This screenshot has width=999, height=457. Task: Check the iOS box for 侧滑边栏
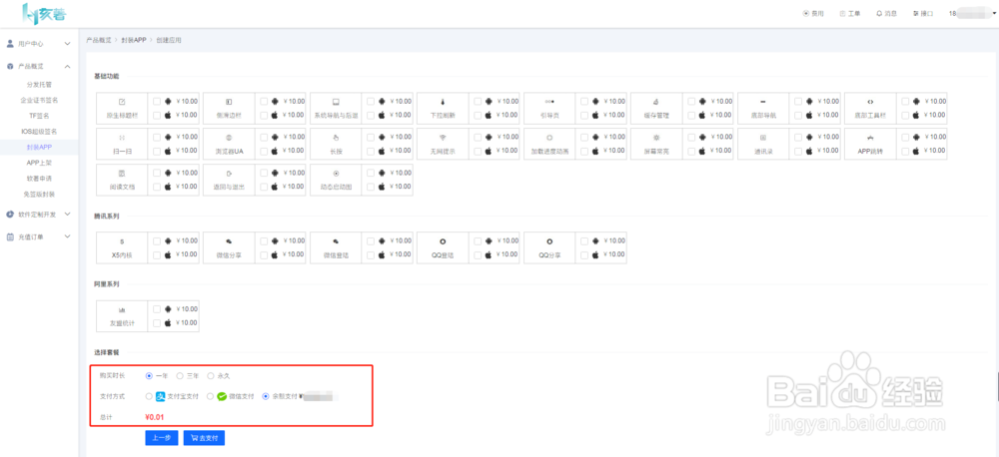264,115
